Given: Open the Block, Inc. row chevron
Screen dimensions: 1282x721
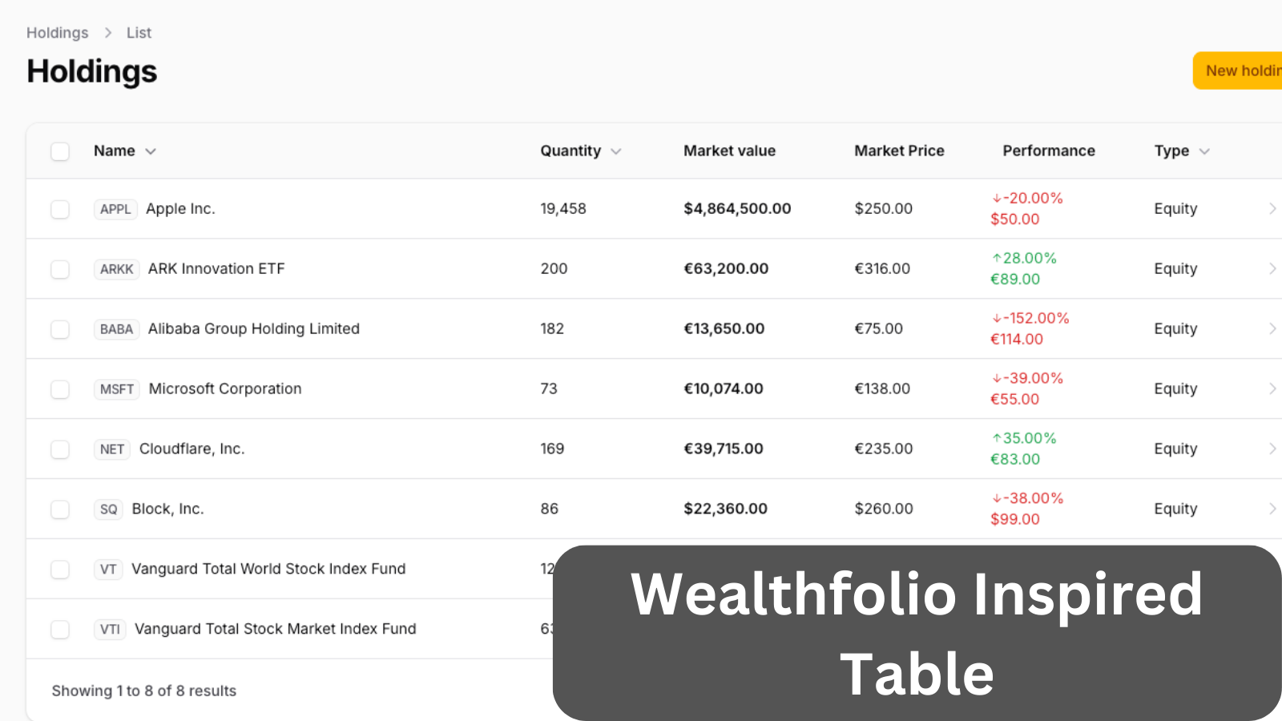Looking at the screenshot, I should pyautogui.click(x=1272, y=509).
